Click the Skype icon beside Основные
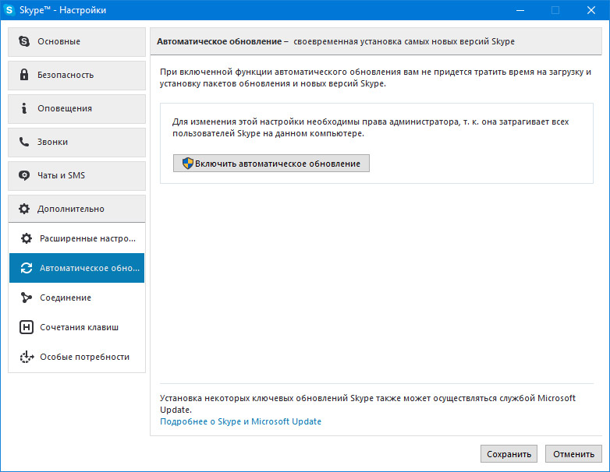Screen dimensions: 610x472 24,41
